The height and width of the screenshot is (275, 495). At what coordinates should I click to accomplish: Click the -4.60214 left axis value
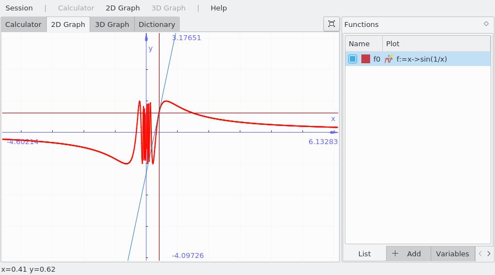pyautogui.click(x=23, y=142)
